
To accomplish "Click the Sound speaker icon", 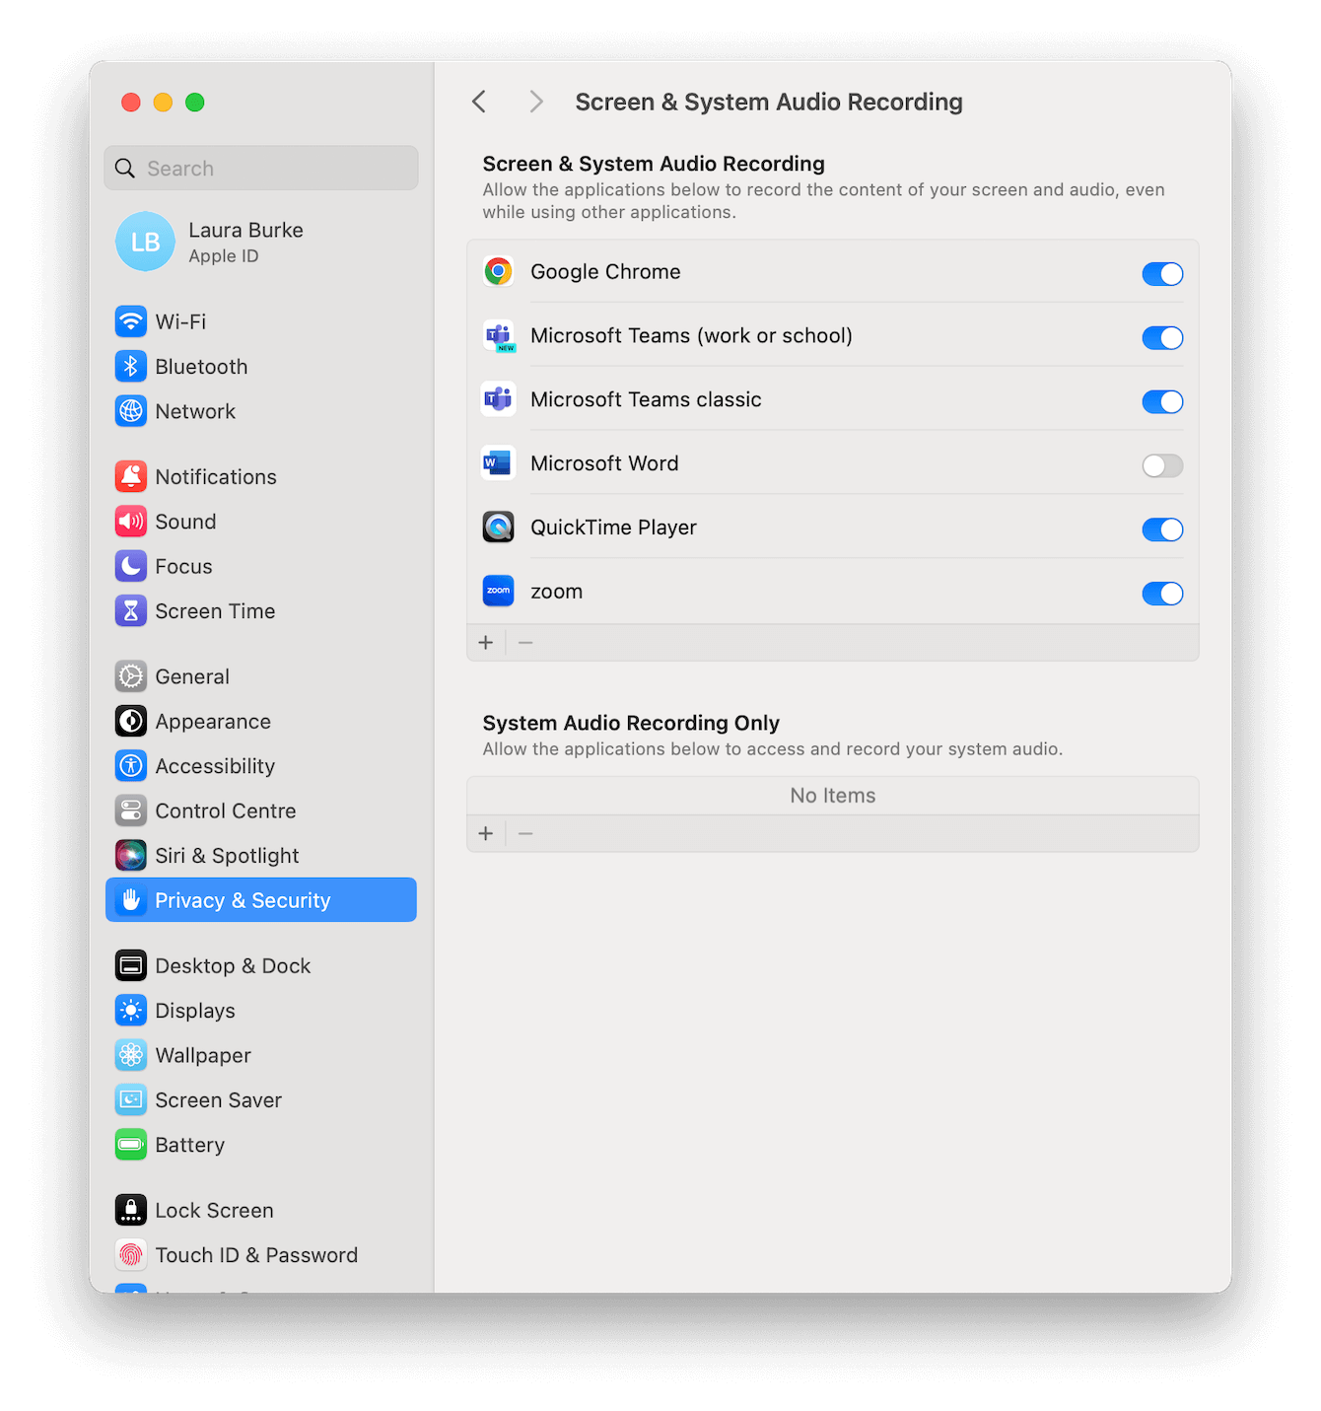I will tap(131, 522).
